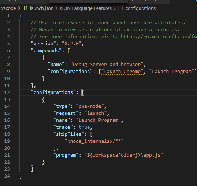Click the "compounds" key
This screenshot has height=186, width=197.
point(46,51)
